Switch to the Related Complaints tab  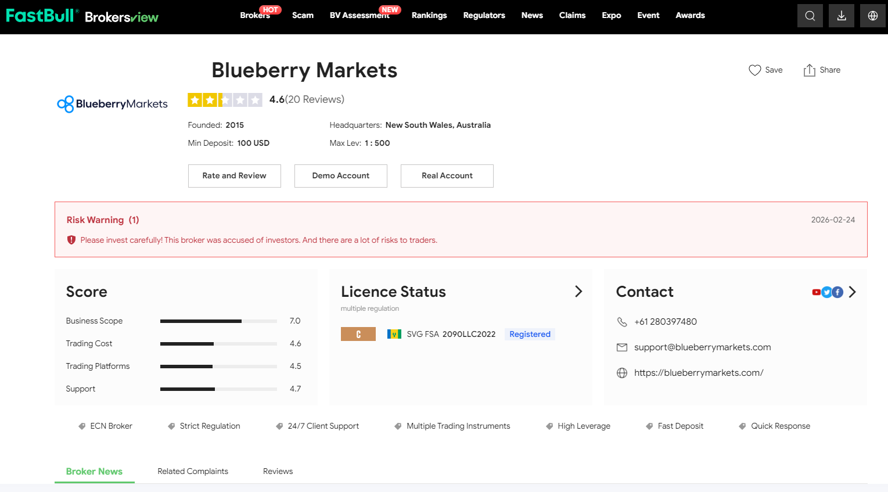tap(193, 471)
